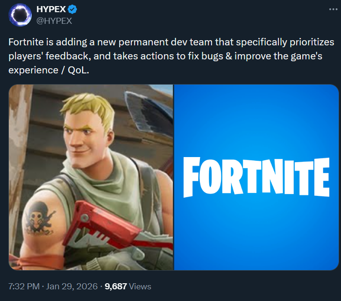Open the three-dot more options menu
341x301 pixels.
pos(333,9)
